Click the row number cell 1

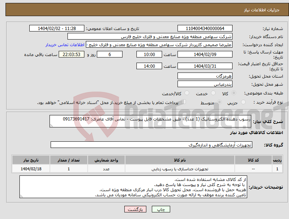tap(277, 169)
